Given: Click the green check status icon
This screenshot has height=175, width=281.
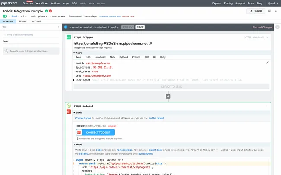Looking at the screenshot, I should pos(46,11).
